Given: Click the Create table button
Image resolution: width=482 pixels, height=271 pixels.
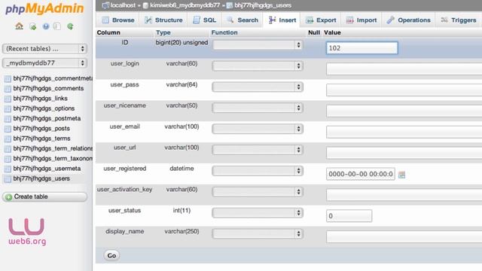Looking at the screenshot, I should click(44, 197).
